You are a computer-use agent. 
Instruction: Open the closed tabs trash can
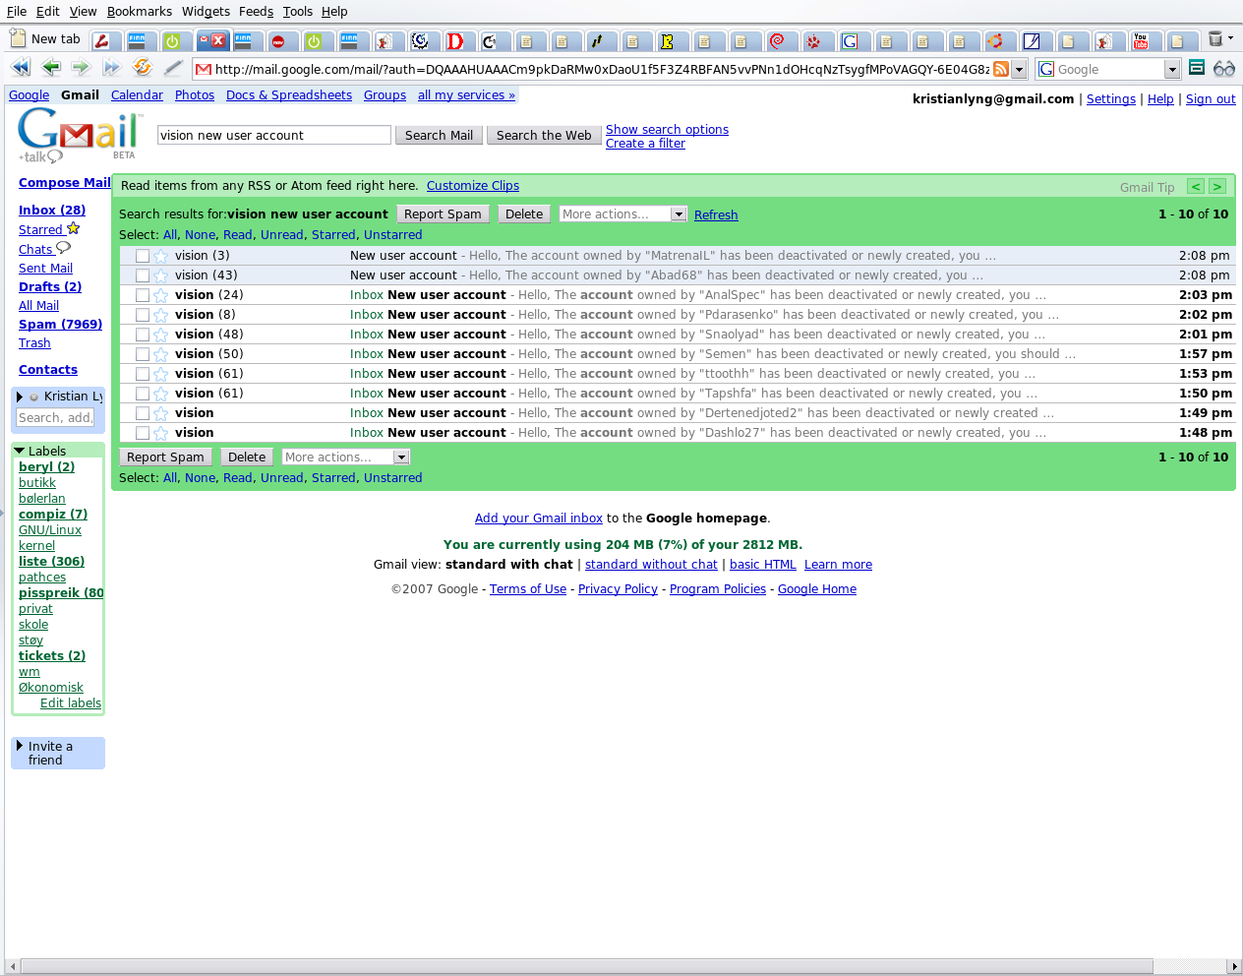[1216, 38]
